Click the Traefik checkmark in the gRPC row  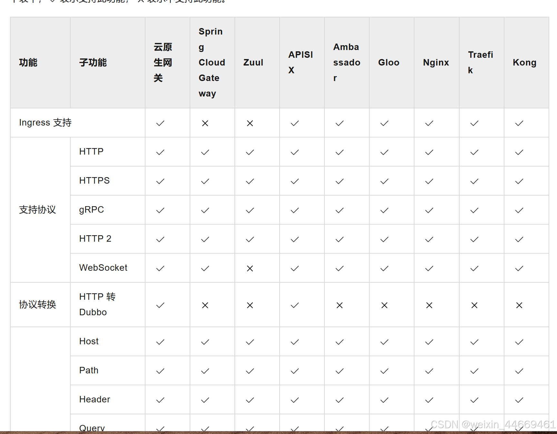tap(474, 210)
